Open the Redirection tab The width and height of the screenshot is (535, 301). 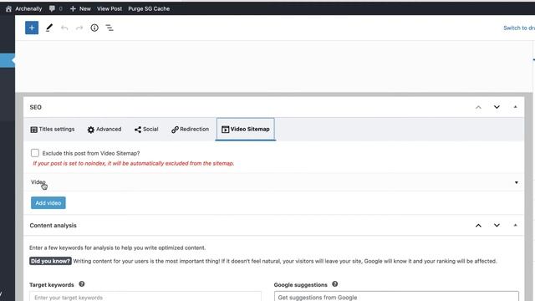[x=190, y=130]
